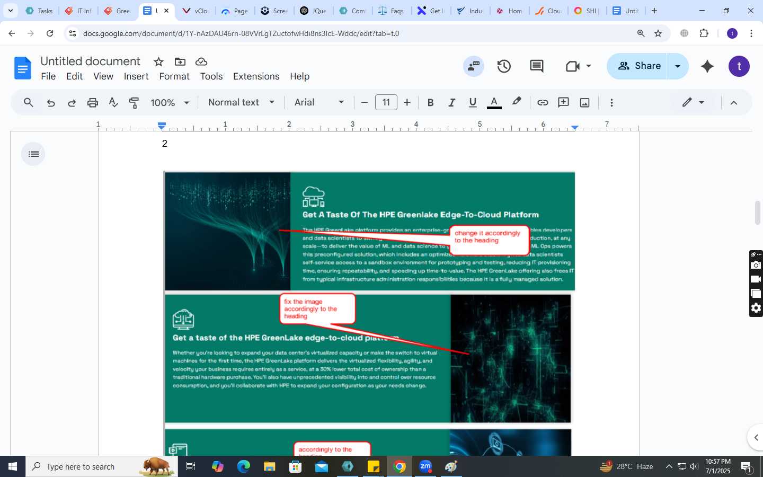Open the Editing mode pencil dropdown
The width and height of the screenshot is (763, 477).
click(x=694, y=102)
